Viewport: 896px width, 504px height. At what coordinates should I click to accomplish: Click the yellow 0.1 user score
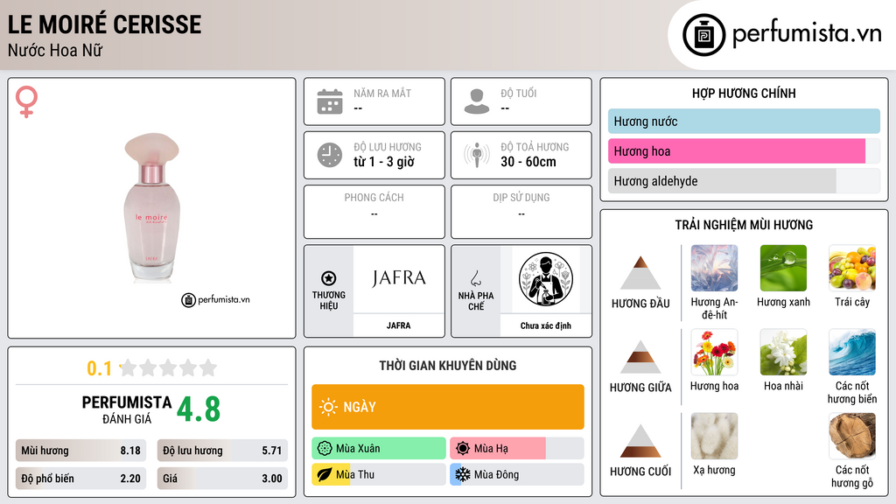[x=99, y=368]
